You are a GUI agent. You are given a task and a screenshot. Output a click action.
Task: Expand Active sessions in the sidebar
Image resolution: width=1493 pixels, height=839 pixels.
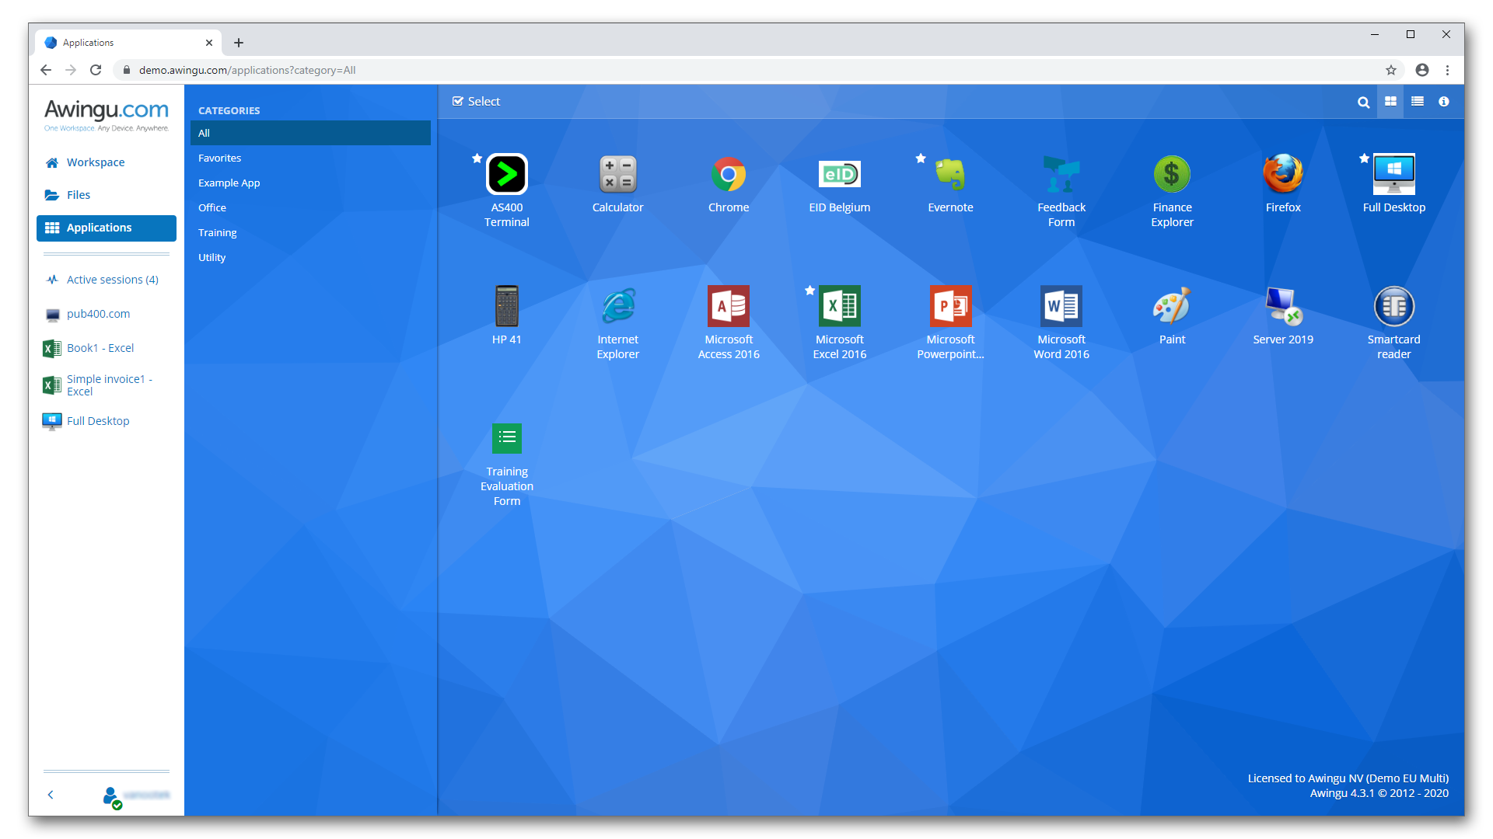(112, 279)
